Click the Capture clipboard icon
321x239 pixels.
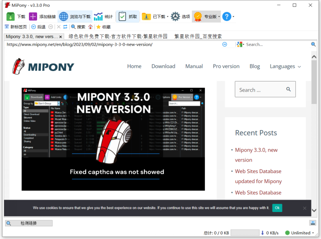coord(122,16)
